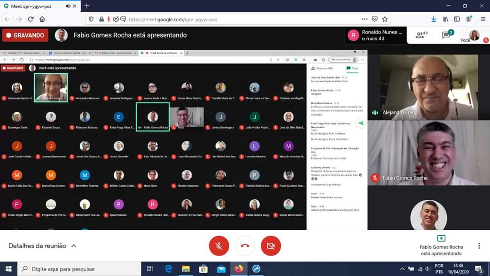The width and height of the screenshot is (490, 276).
Task: Show hidden system tray icons
Action: click(x=402, y=269)
